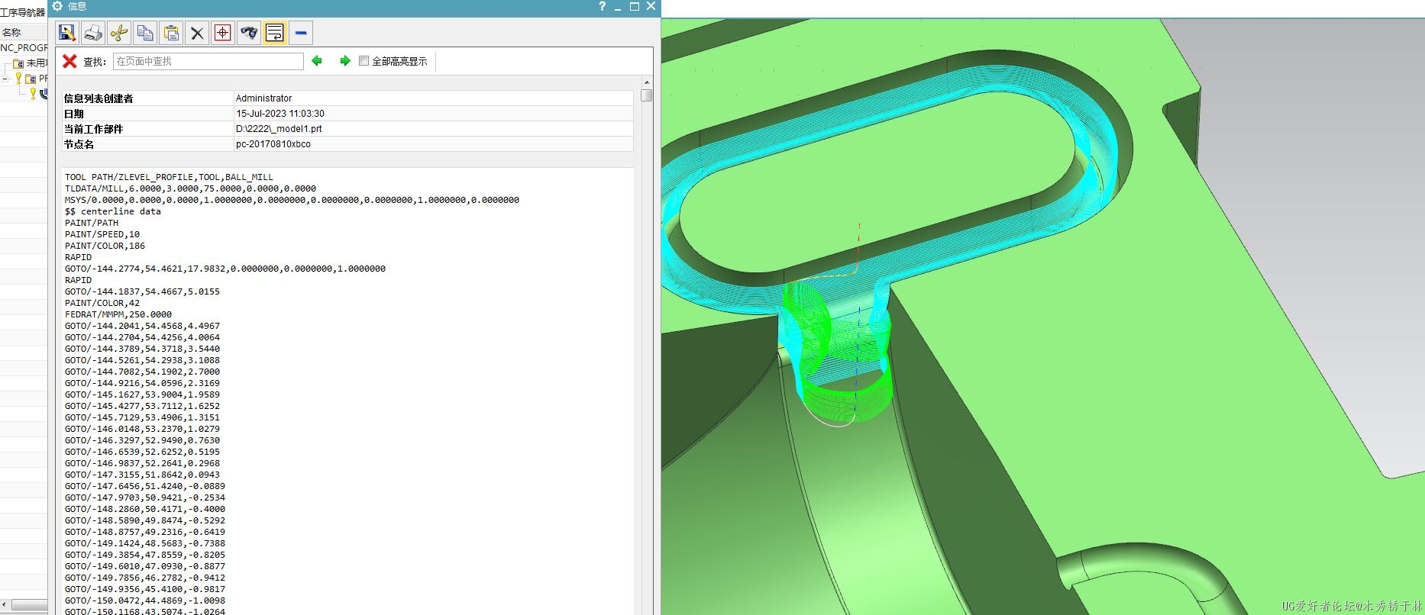This screenshot has width=1425, height=615.
Task: Click the PAINT/COLOR,42 line
Action: [x=102, y=303]
